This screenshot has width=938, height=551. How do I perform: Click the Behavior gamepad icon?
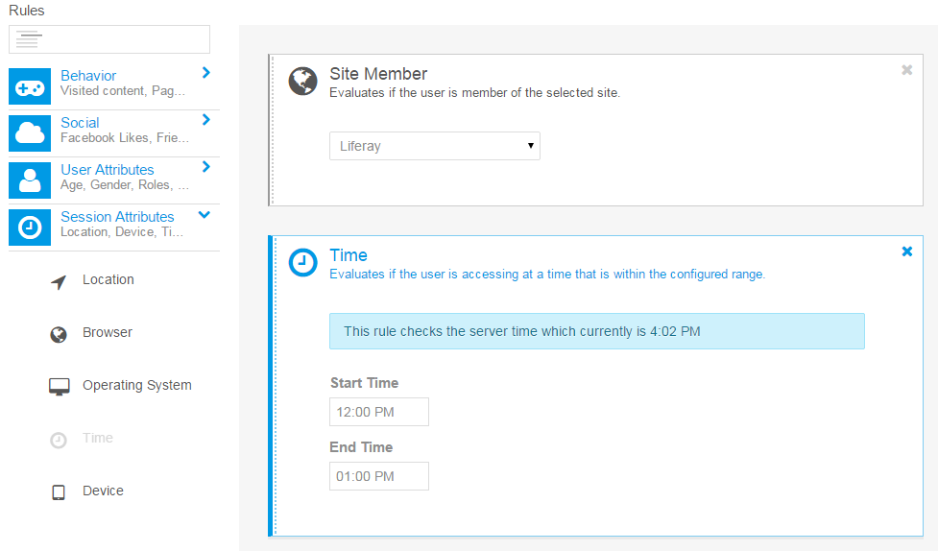click(30, 86)
